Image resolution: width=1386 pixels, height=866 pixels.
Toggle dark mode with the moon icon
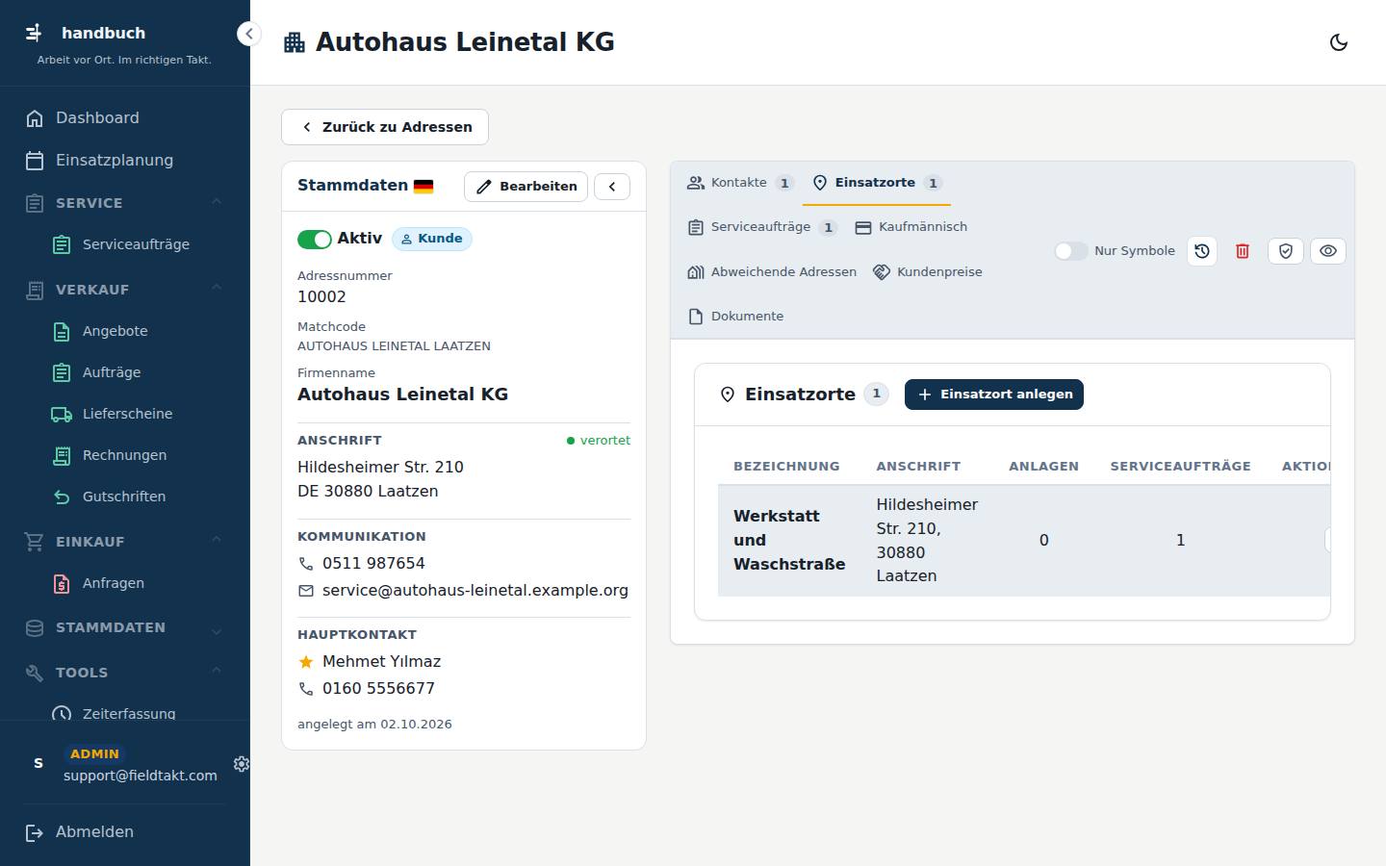tap(1338, 42)
